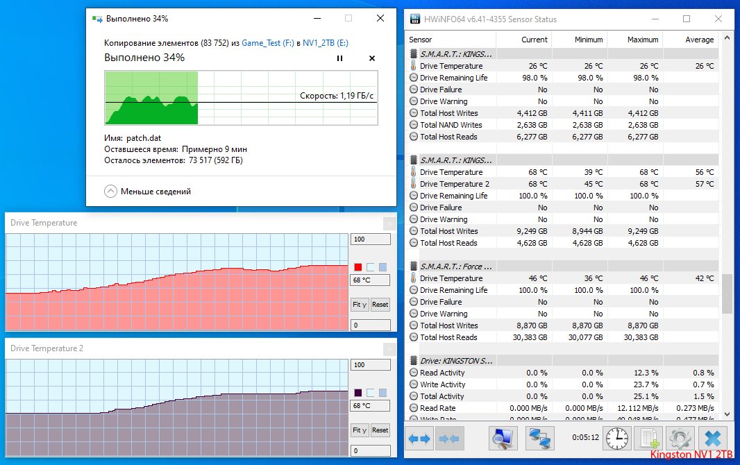This screenshot has width=740, height=465.
Task: Click the Average column header in HWiNFO
Action: [x=691, y=40]
